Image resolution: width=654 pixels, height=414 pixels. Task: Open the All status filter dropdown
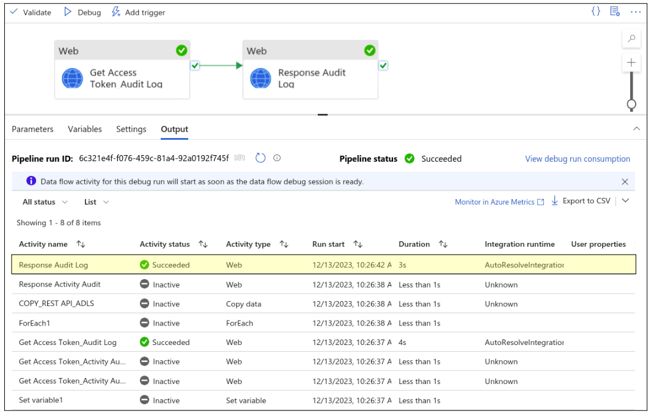coord(44,202)
